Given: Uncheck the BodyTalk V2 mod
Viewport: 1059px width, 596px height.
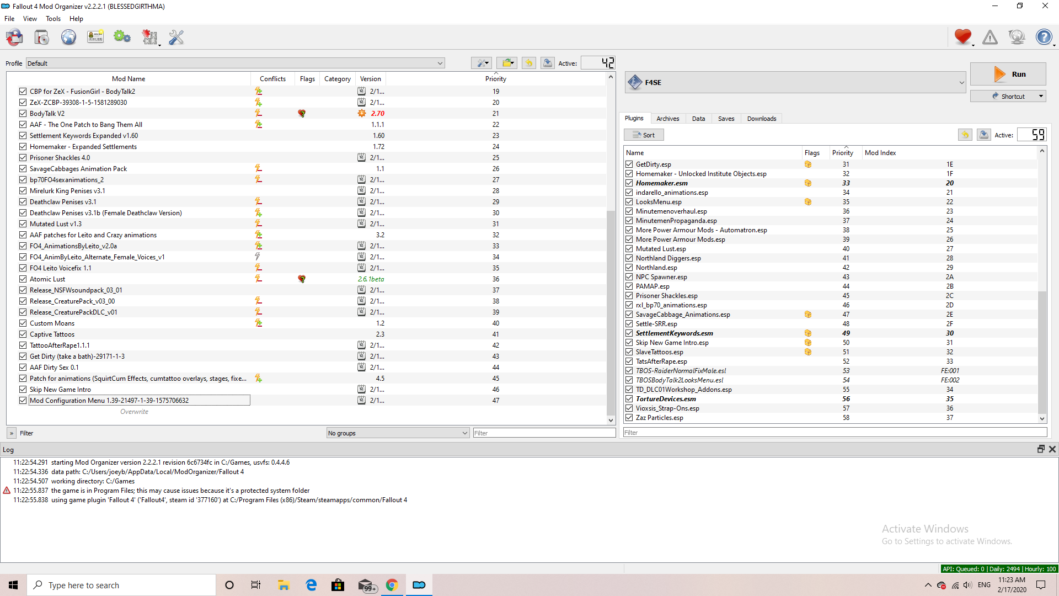Looking at the screenshot, I should coord(23,114).
